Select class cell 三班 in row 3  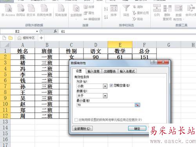[47, 63]
